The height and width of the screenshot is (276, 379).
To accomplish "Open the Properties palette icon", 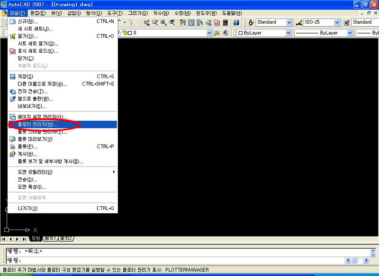I will pos(183,22).
